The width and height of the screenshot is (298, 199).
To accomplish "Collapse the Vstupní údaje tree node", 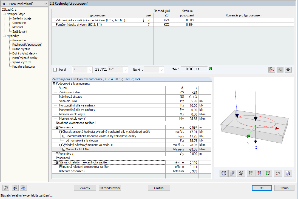I will click(x=4, y=14).
